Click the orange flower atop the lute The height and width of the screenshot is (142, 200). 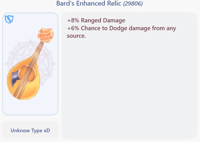point(46,34)
